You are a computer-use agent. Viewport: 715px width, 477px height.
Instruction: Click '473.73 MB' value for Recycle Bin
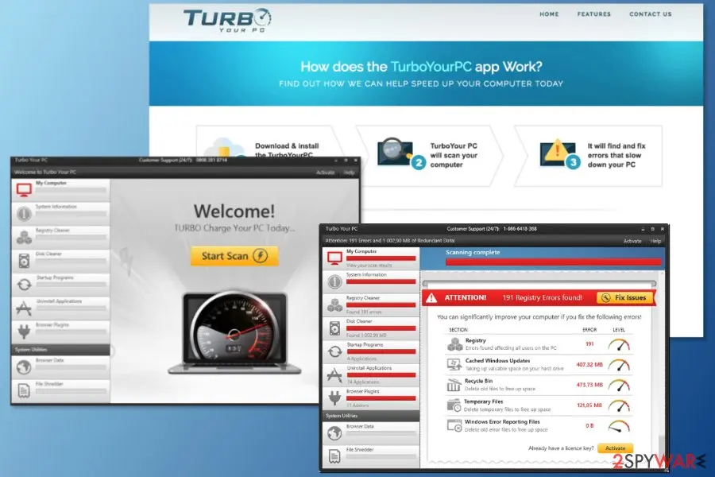click(589, 385)
